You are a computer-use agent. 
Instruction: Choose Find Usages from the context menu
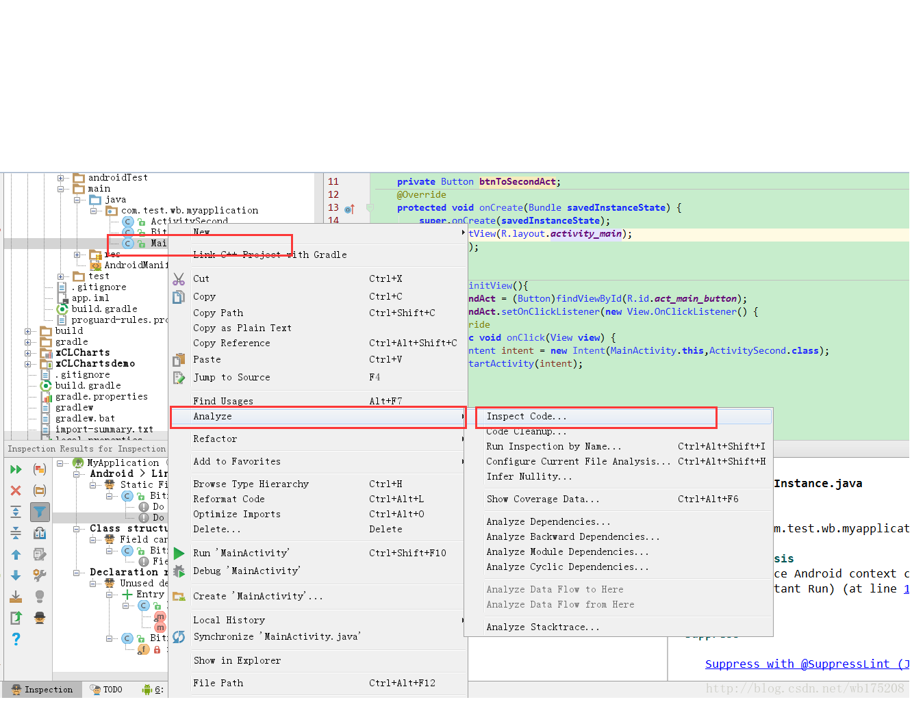click(318, 401)
